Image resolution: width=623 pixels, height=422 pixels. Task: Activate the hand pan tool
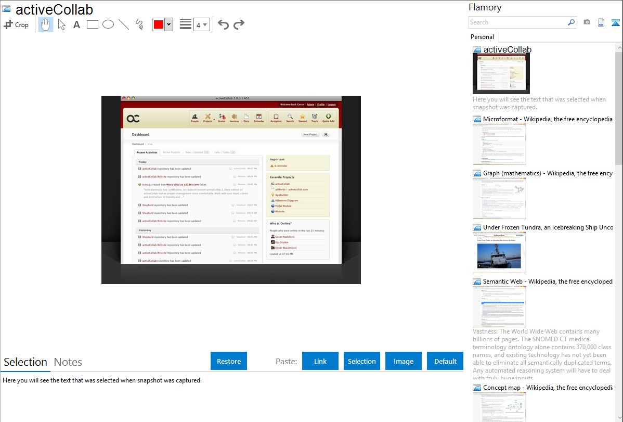tap(46, 24)
